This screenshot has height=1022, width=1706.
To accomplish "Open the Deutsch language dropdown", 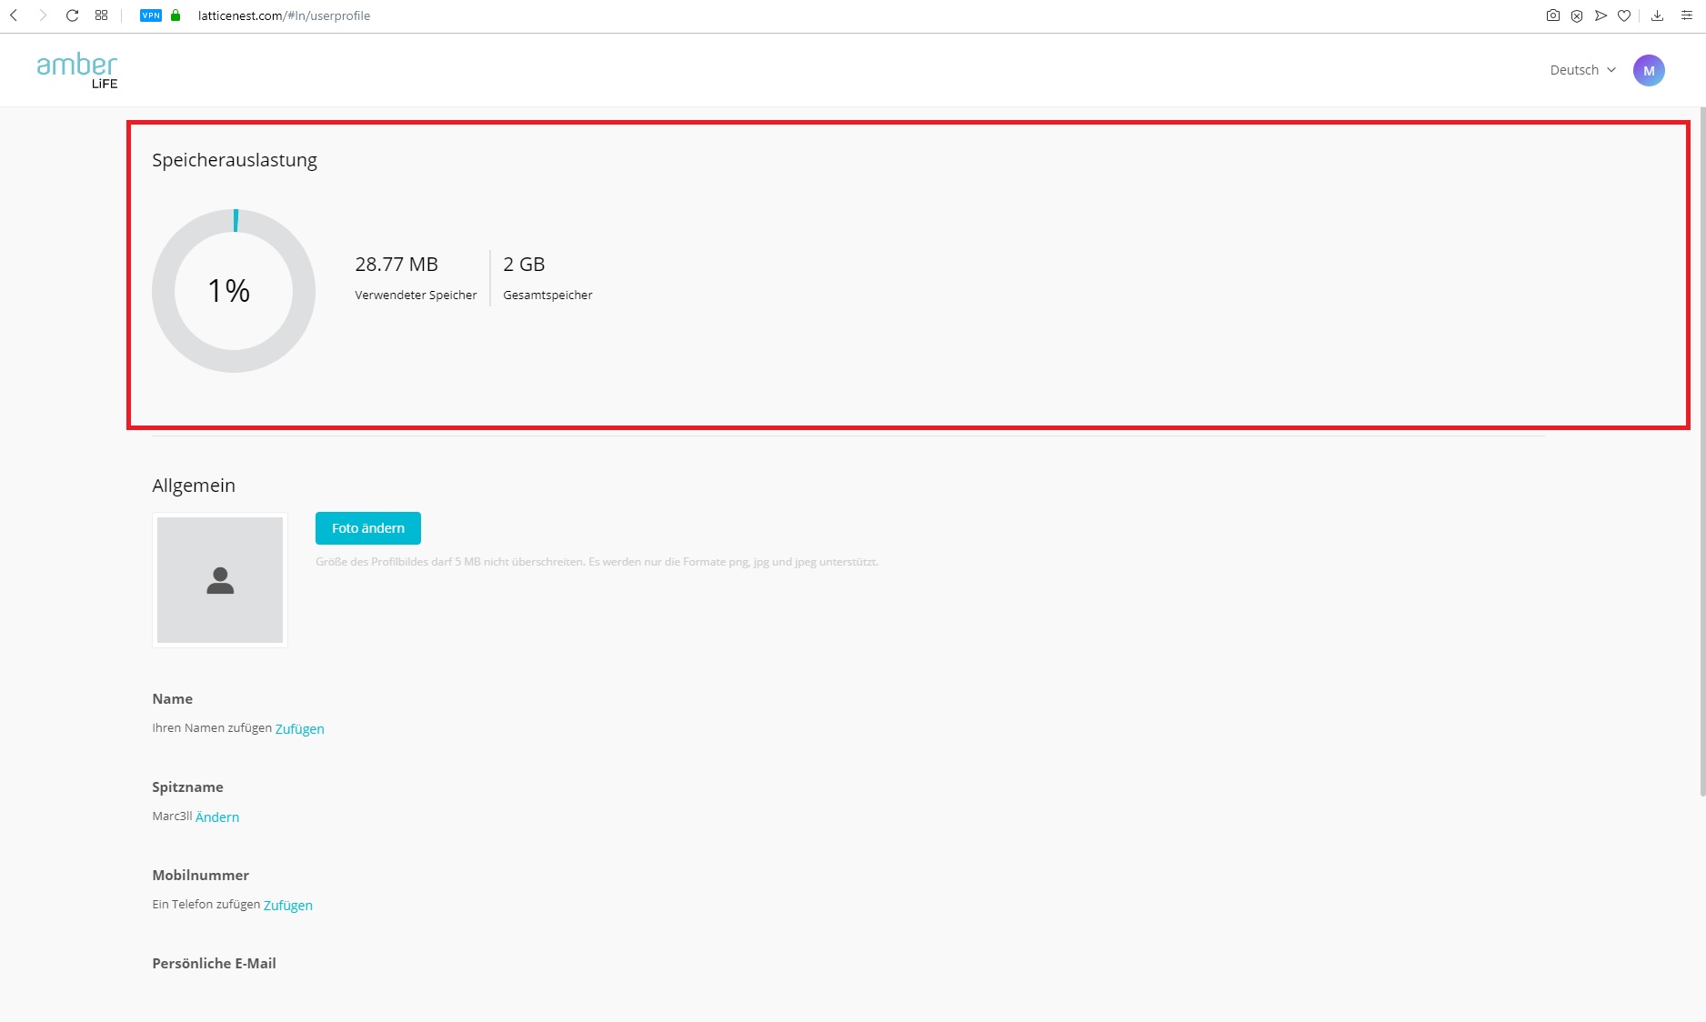I will click(x=1583, y=70).
